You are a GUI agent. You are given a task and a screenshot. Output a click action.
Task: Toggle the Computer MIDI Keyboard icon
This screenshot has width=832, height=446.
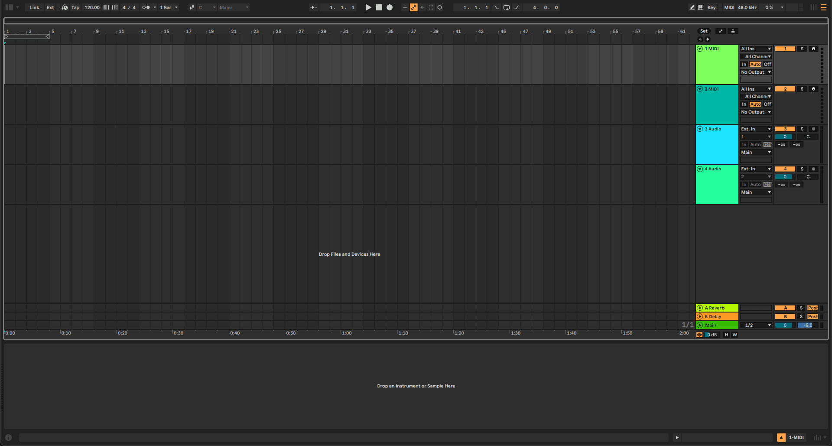(x=701, y=7)
